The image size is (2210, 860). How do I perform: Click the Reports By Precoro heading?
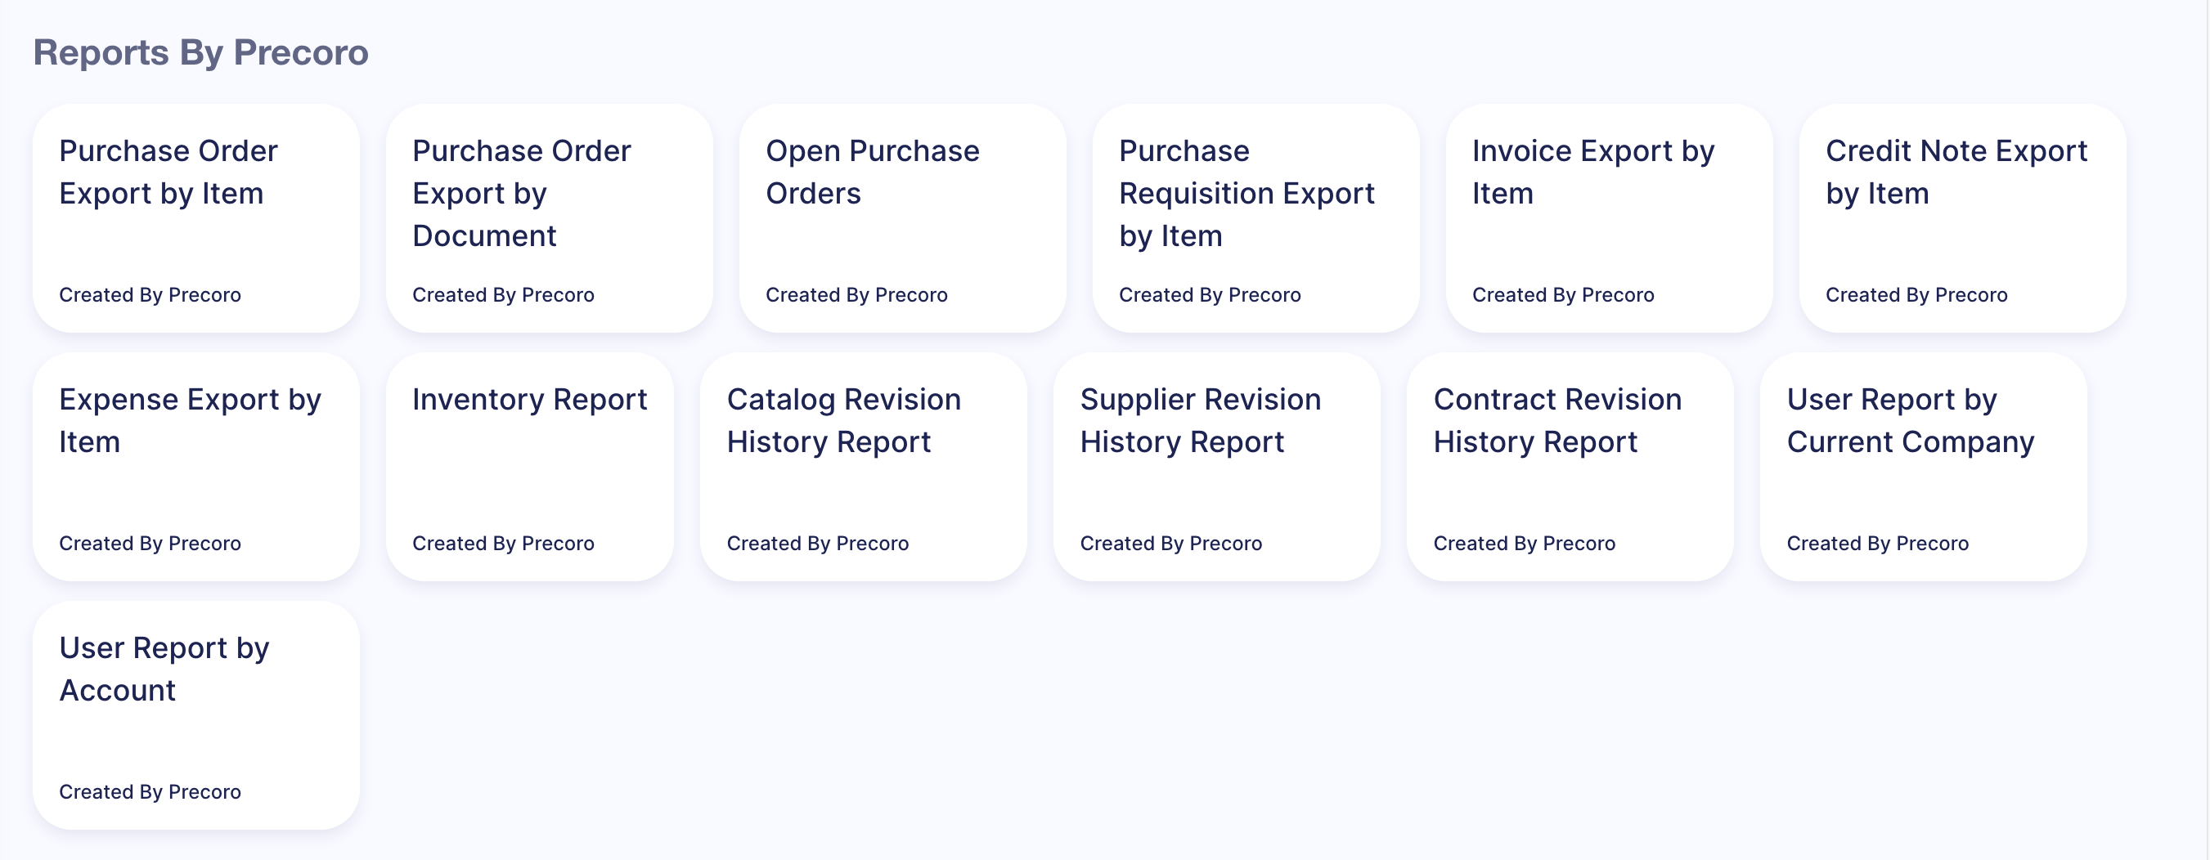200,52
